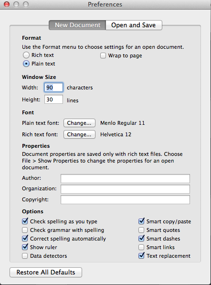Open the Open and Save tab
The height and width of the screenshot is (285, 211).
(134, 25)
